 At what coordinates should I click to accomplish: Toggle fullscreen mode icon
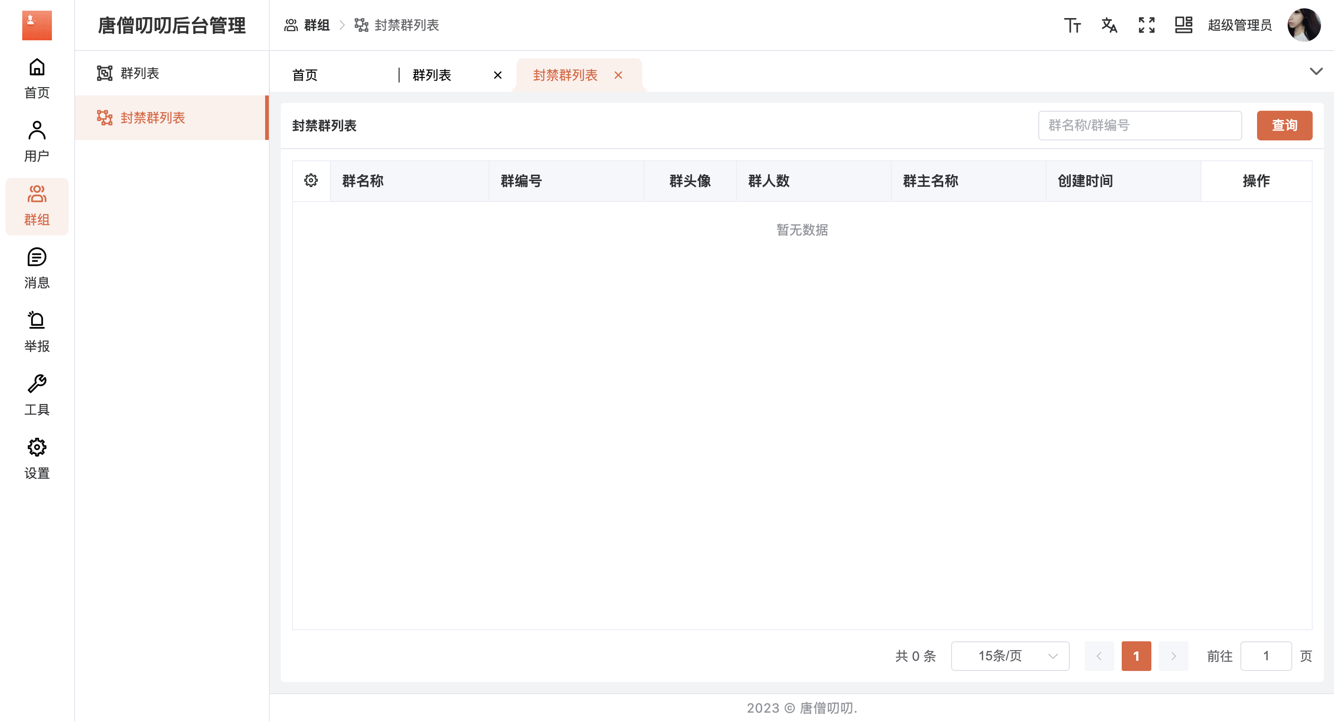1146,25
